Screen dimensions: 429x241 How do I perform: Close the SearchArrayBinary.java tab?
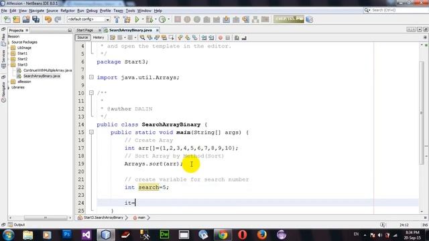coord(158,30)
